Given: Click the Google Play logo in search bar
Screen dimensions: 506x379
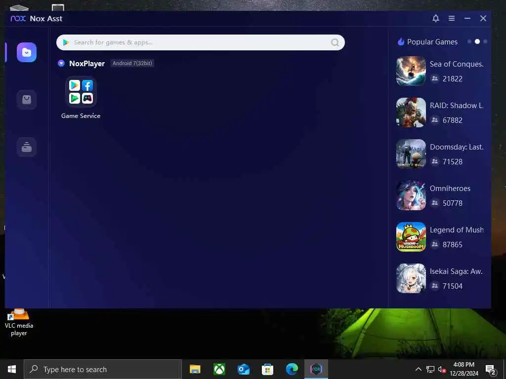Looking at the screenshot, I should click(x=66, y=42).
